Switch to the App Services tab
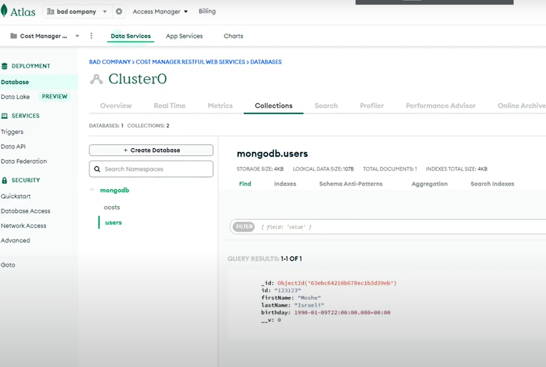The width and height of the screenshot is (546, 367). tap(184, 35)
